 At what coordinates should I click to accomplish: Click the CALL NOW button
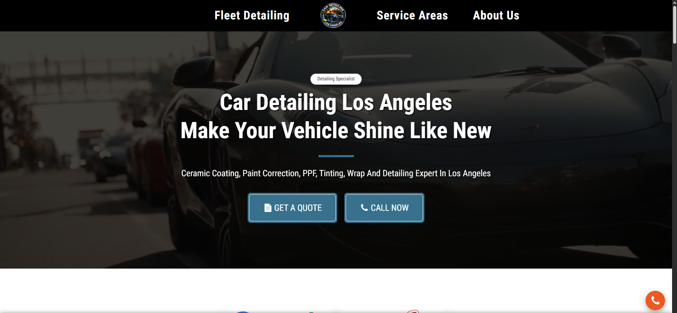coord(384,208)
